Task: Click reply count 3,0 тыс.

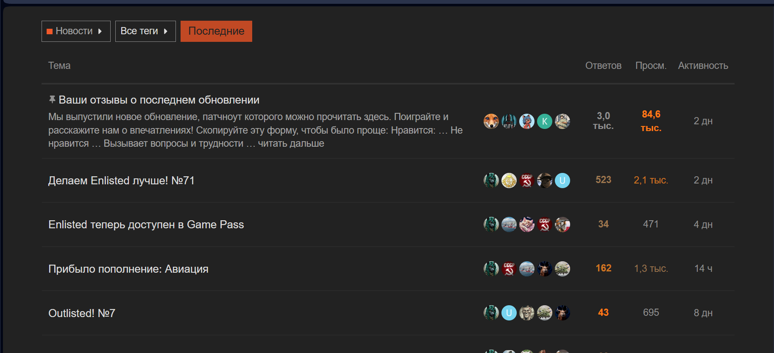Action: pos(603,121)
